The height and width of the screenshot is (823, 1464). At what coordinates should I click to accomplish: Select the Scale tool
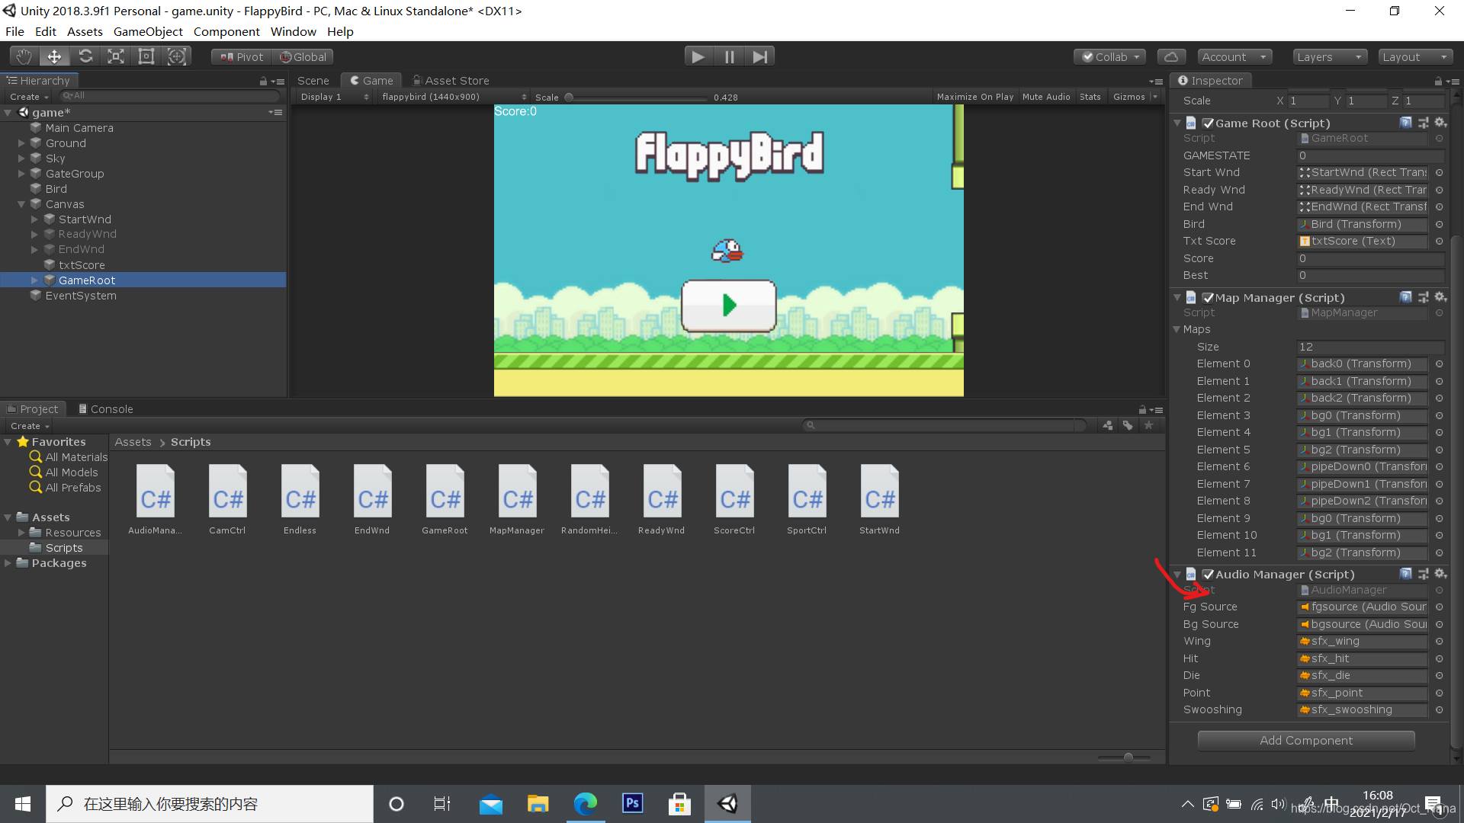tap(116, 56)
